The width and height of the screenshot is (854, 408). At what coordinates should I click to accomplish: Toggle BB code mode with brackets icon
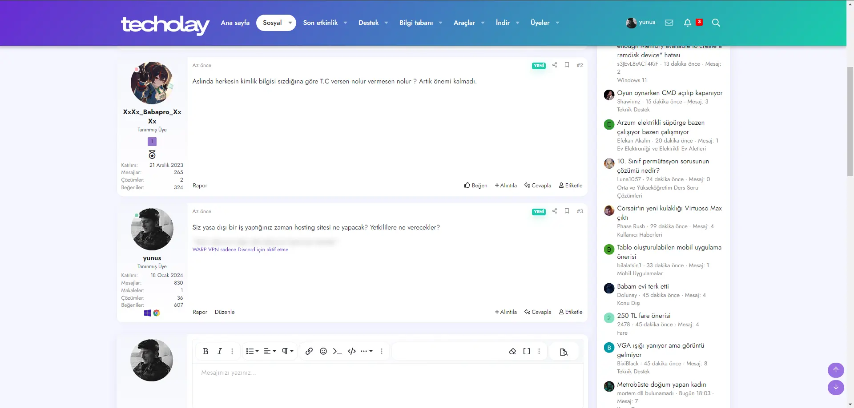(527, 351)
